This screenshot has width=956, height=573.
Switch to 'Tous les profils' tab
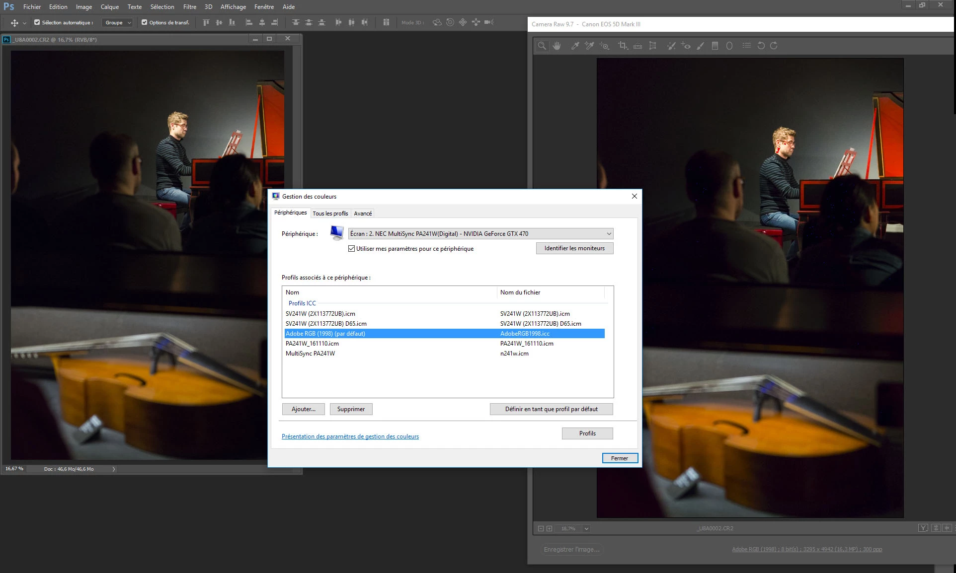pos(330,214)
